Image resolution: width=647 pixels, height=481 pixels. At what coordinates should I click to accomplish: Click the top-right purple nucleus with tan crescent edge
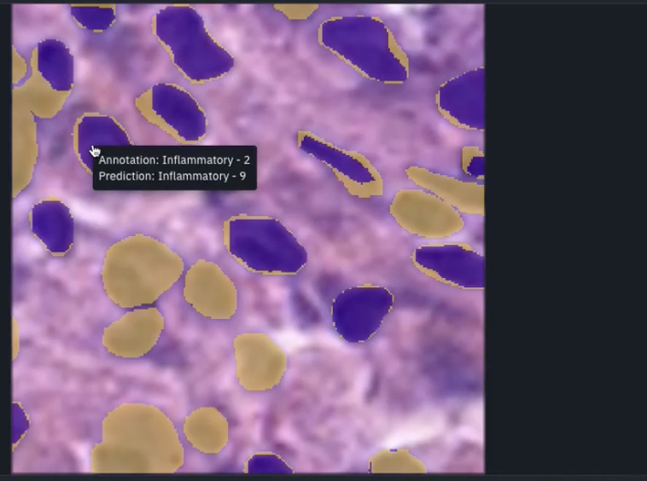364,49
